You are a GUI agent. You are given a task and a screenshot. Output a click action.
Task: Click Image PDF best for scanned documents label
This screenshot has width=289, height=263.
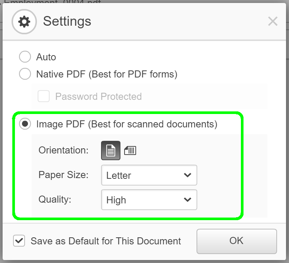[x=127, y=124]
